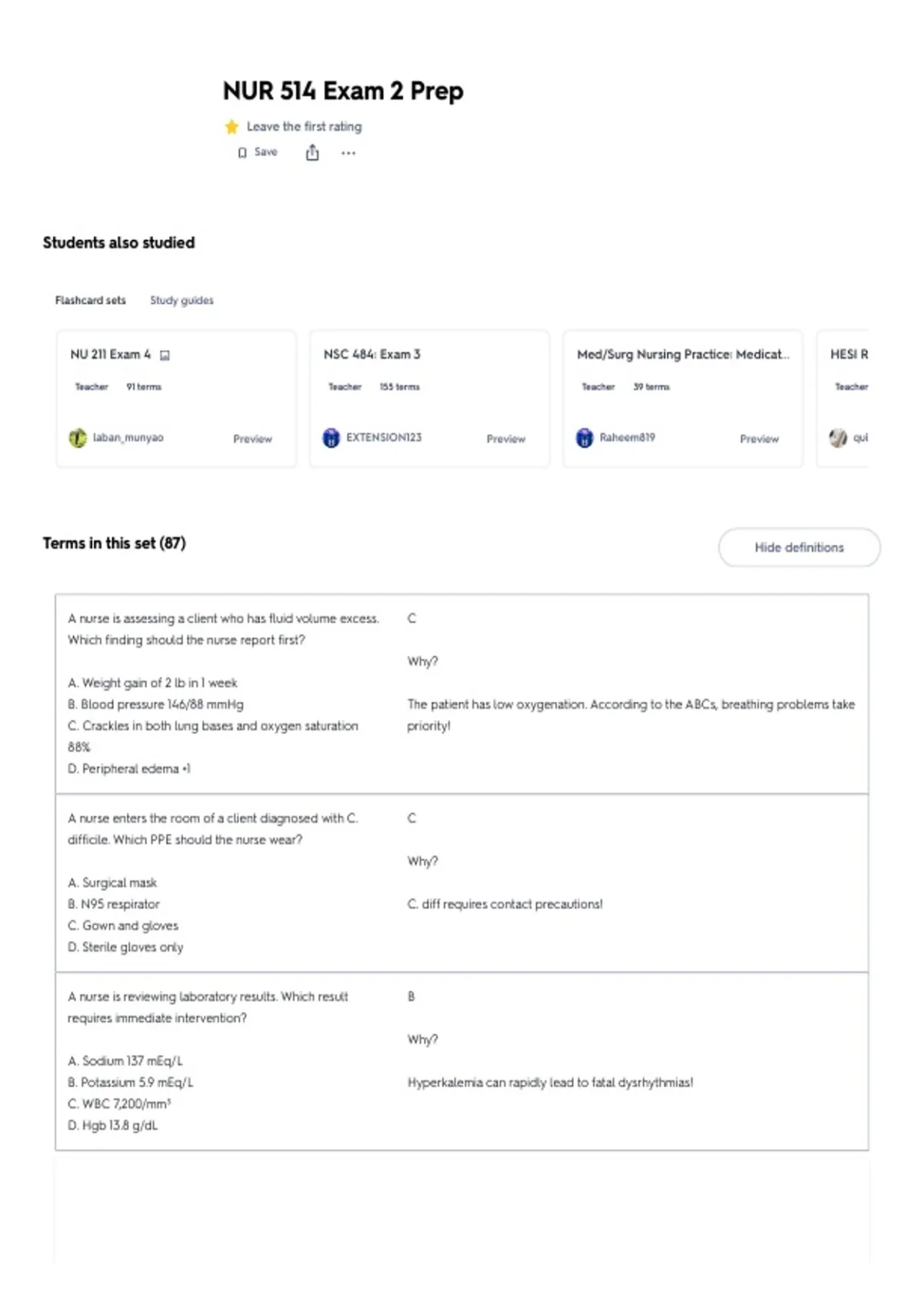Switch to Flashcard sets tab
This screenshot has width=923, height=1308.
[90, 300]
